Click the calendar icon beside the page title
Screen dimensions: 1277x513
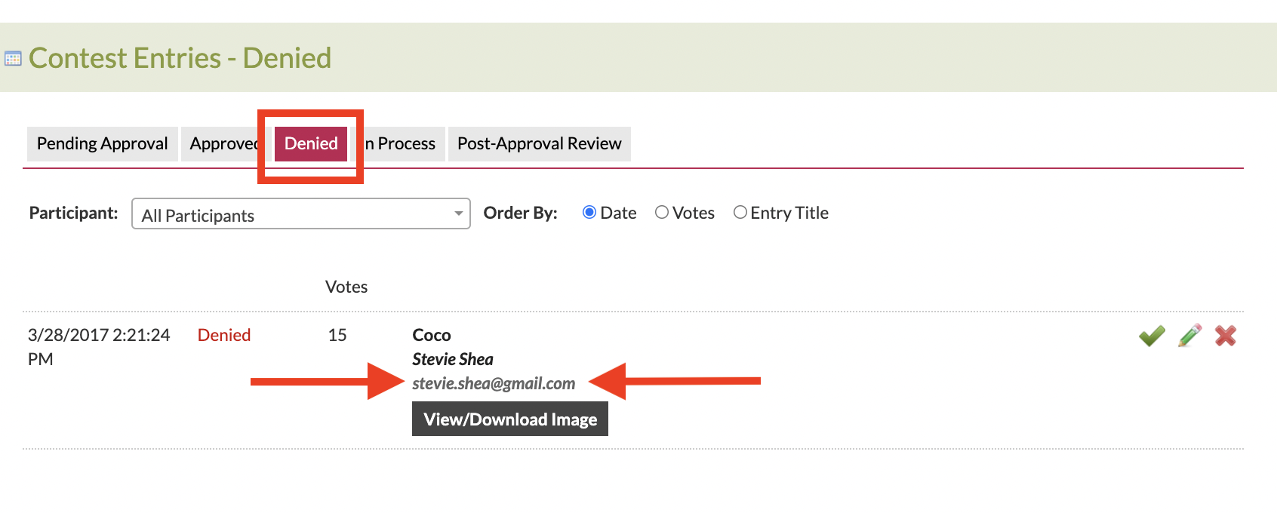pyautogui.click(x=13, y=59)
